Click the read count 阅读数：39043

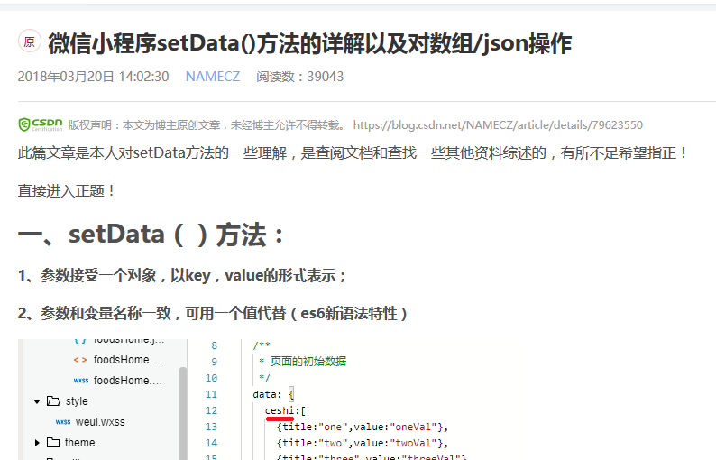tap(299, 77)
